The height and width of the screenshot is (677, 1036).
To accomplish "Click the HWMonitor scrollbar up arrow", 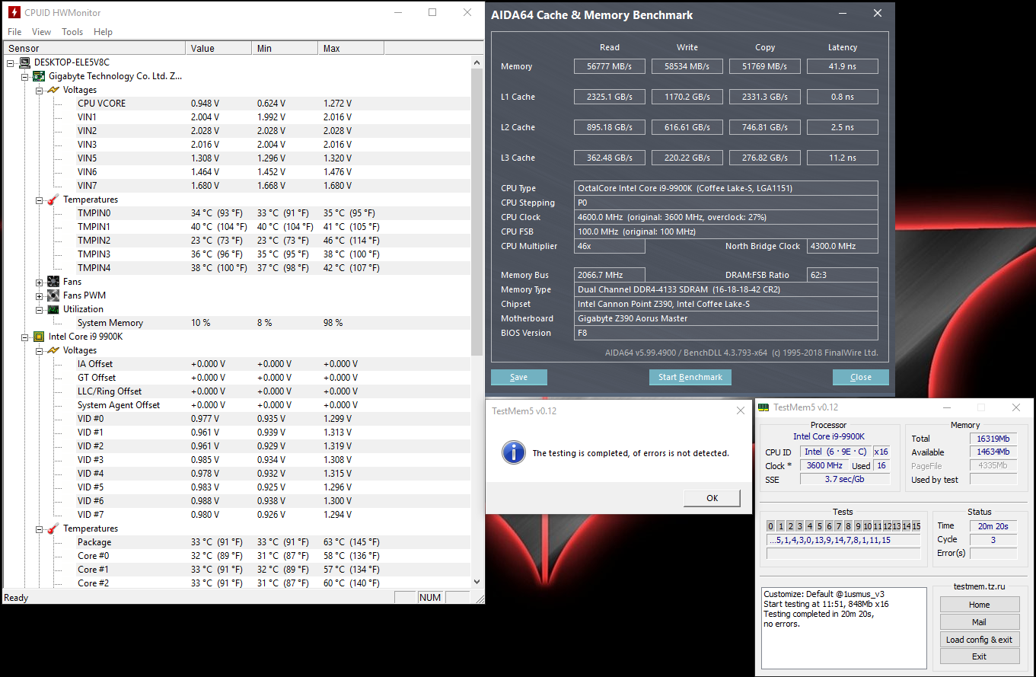I will pyautogui.click(x=477, y=62).
